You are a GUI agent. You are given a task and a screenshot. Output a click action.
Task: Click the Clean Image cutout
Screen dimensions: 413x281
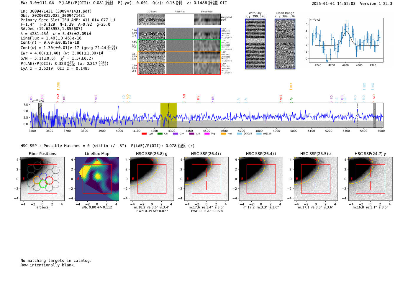point(285,44)
